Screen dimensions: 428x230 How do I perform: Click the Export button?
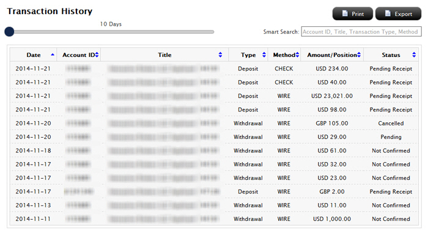tap(398, 13)
